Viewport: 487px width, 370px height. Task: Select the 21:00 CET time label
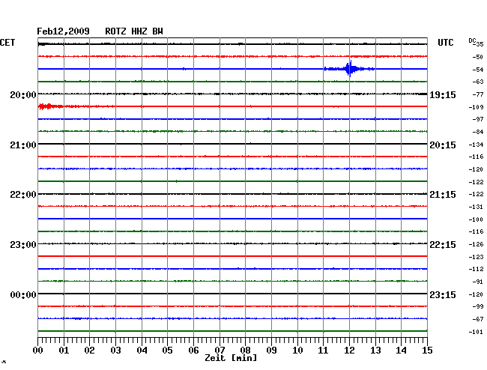[23, 145]
